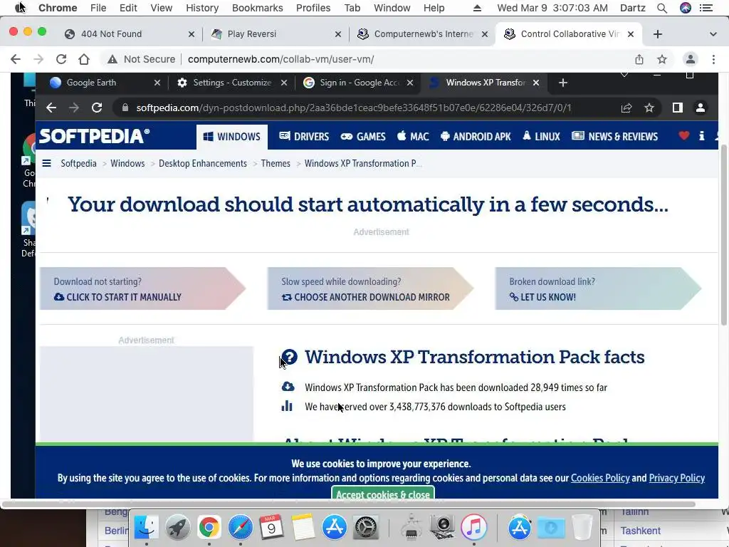
Task: Open System Preferences from the Dock
Action: [x=366, y=528]
